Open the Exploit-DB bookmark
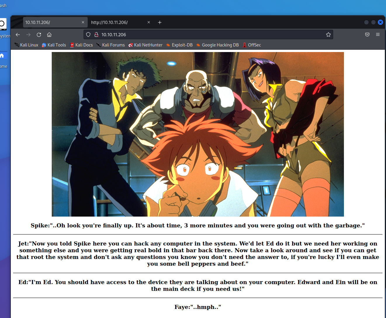Image resolution: width=386 pixels, height=318 pixels. click(179, 45)
